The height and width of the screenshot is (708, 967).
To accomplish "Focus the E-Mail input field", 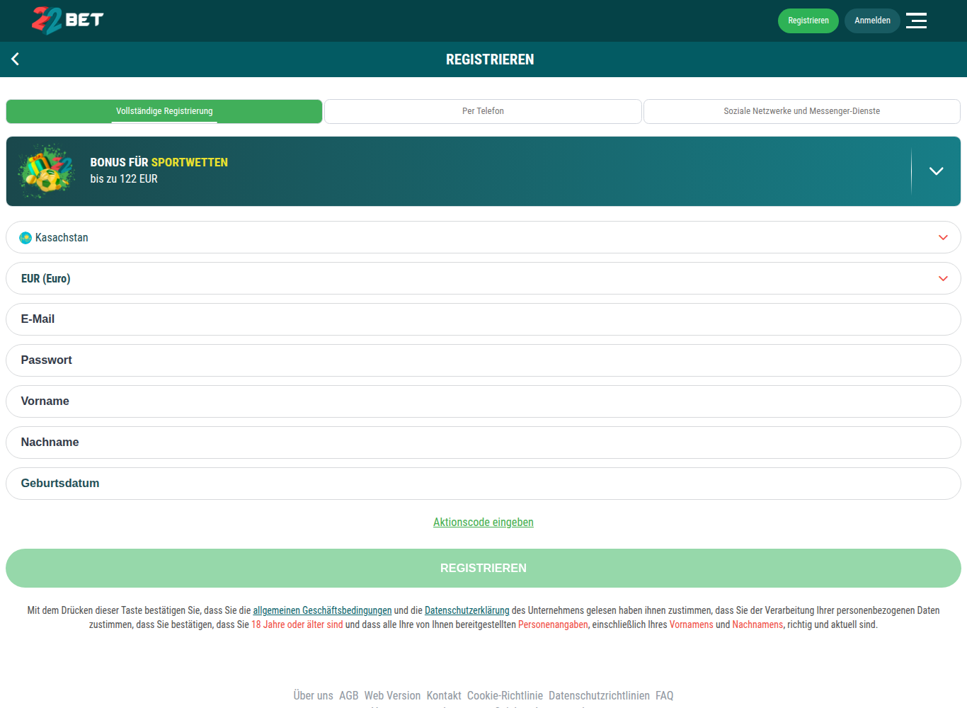I will click(x=483, y=319).
